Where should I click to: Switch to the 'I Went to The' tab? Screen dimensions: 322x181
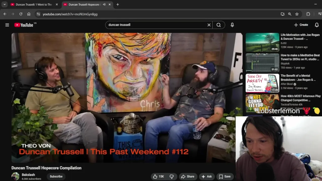point(34,5)
